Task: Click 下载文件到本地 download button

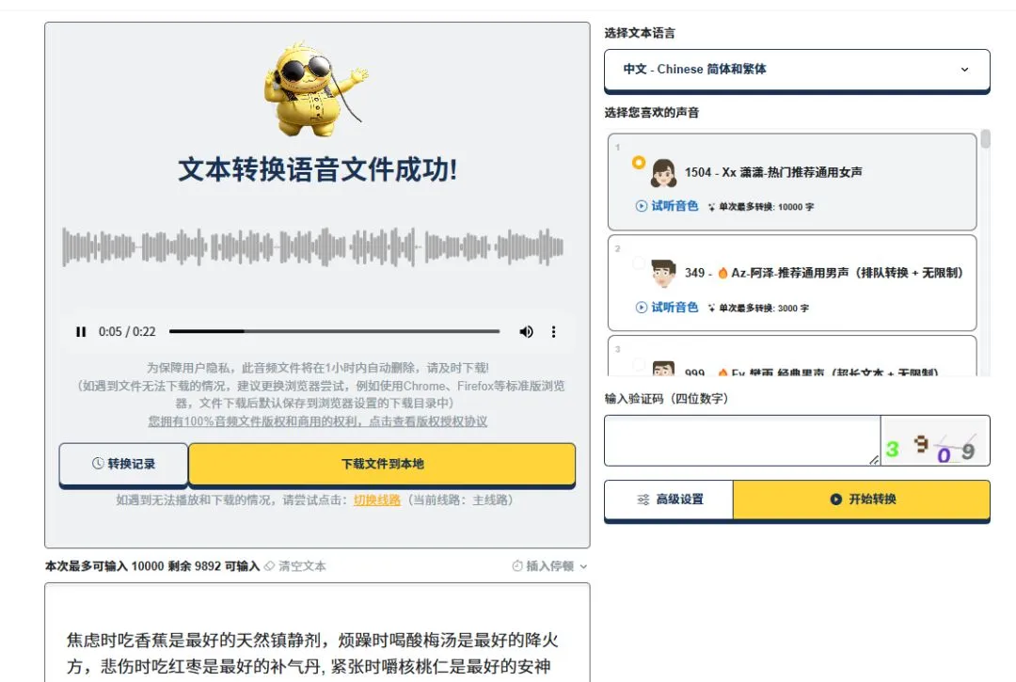Action: (382, 465)
